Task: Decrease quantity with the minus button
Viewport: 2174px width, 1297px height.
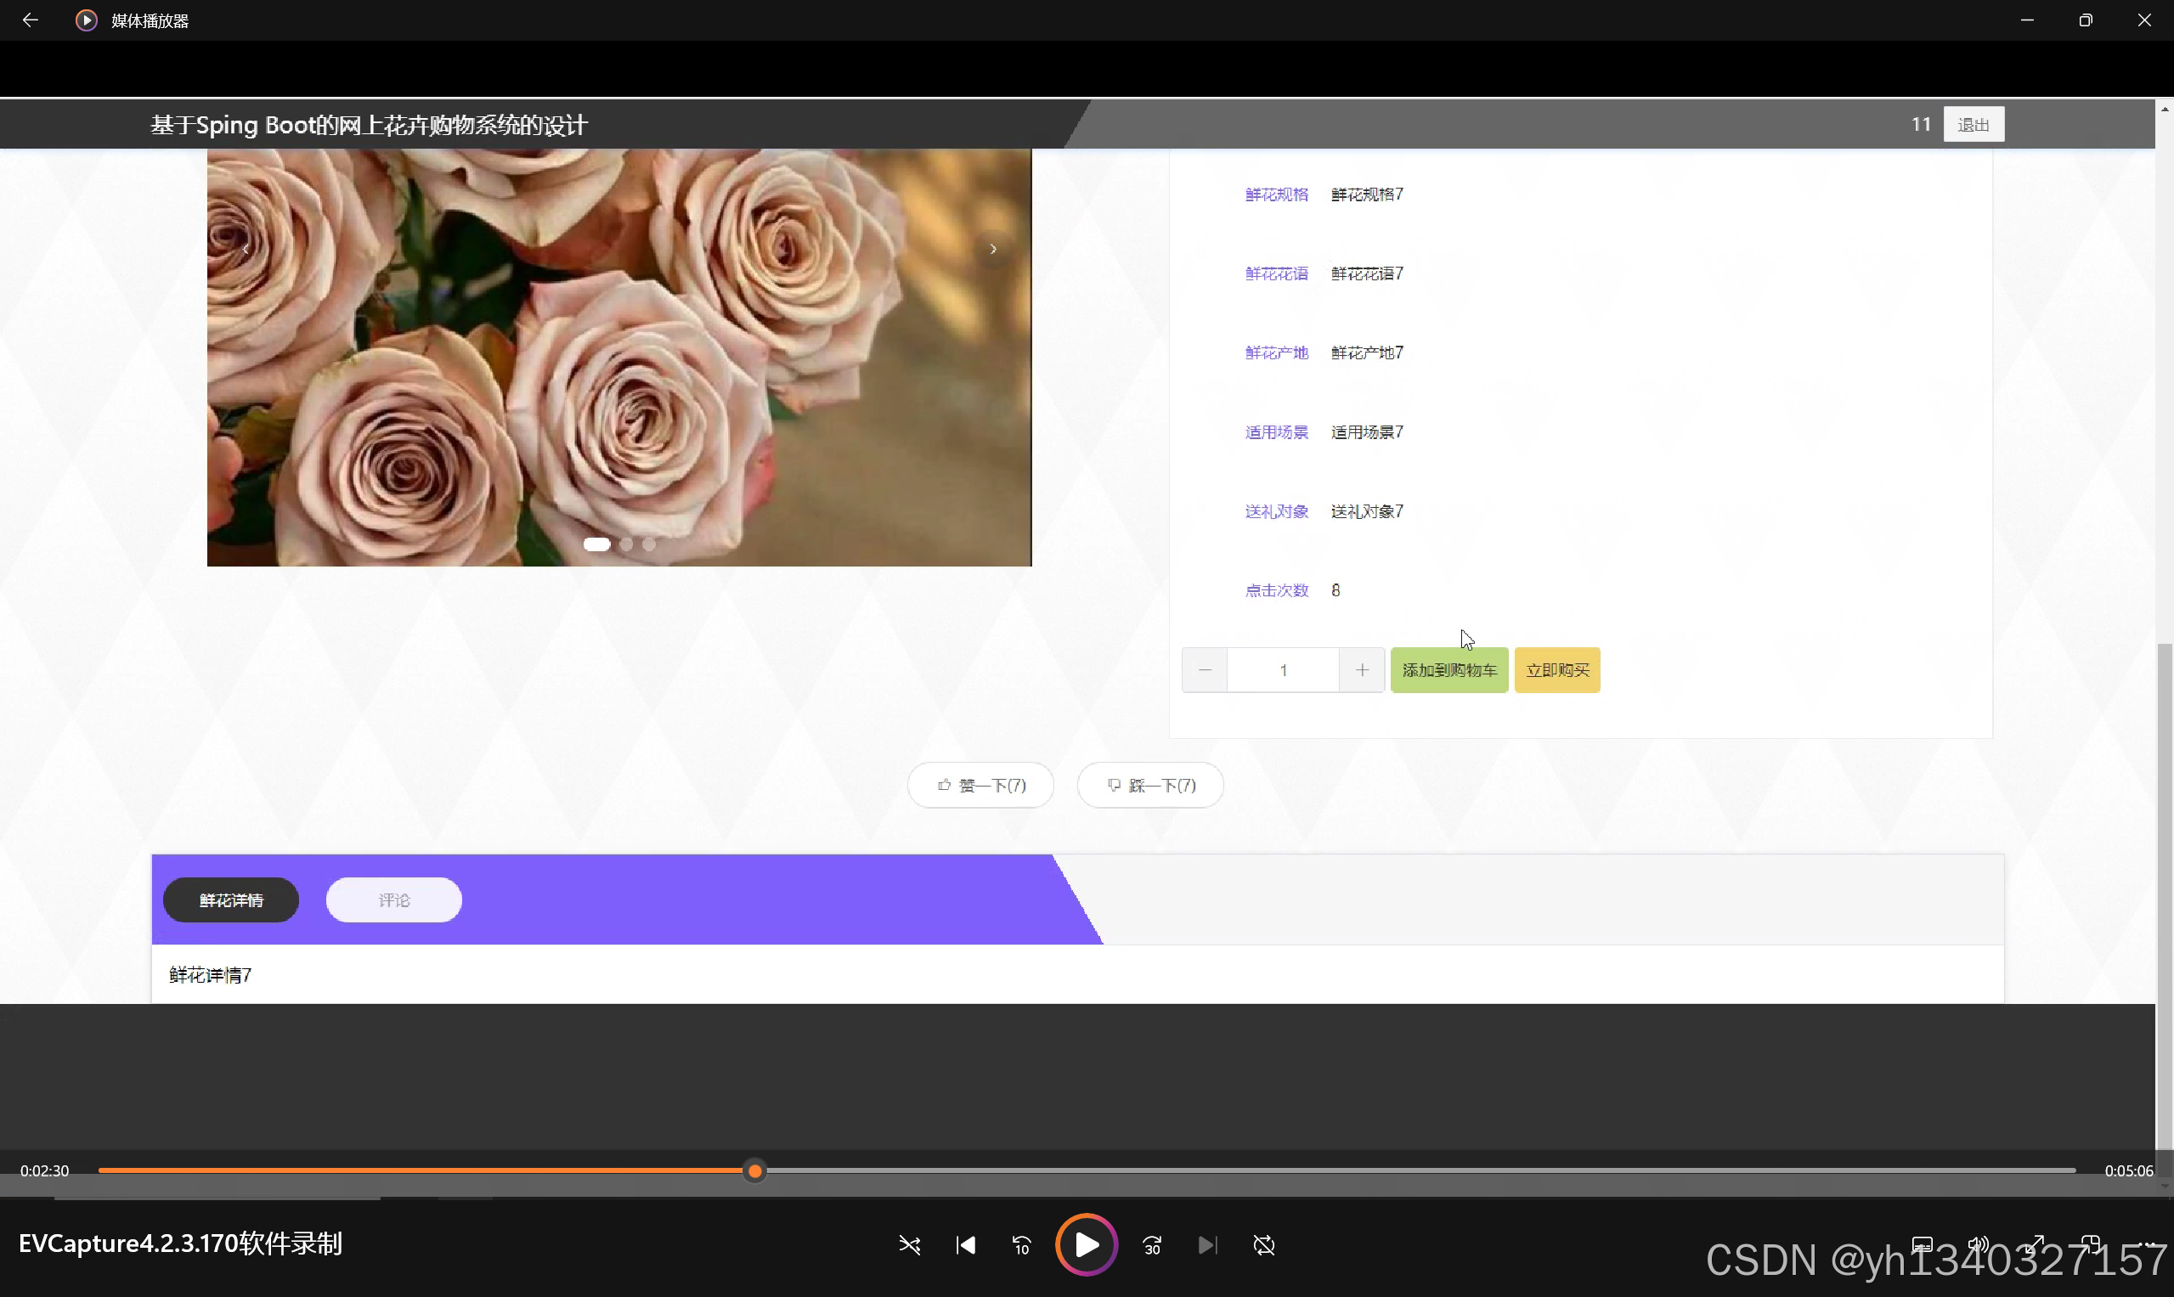Action: click(1205, 670)
